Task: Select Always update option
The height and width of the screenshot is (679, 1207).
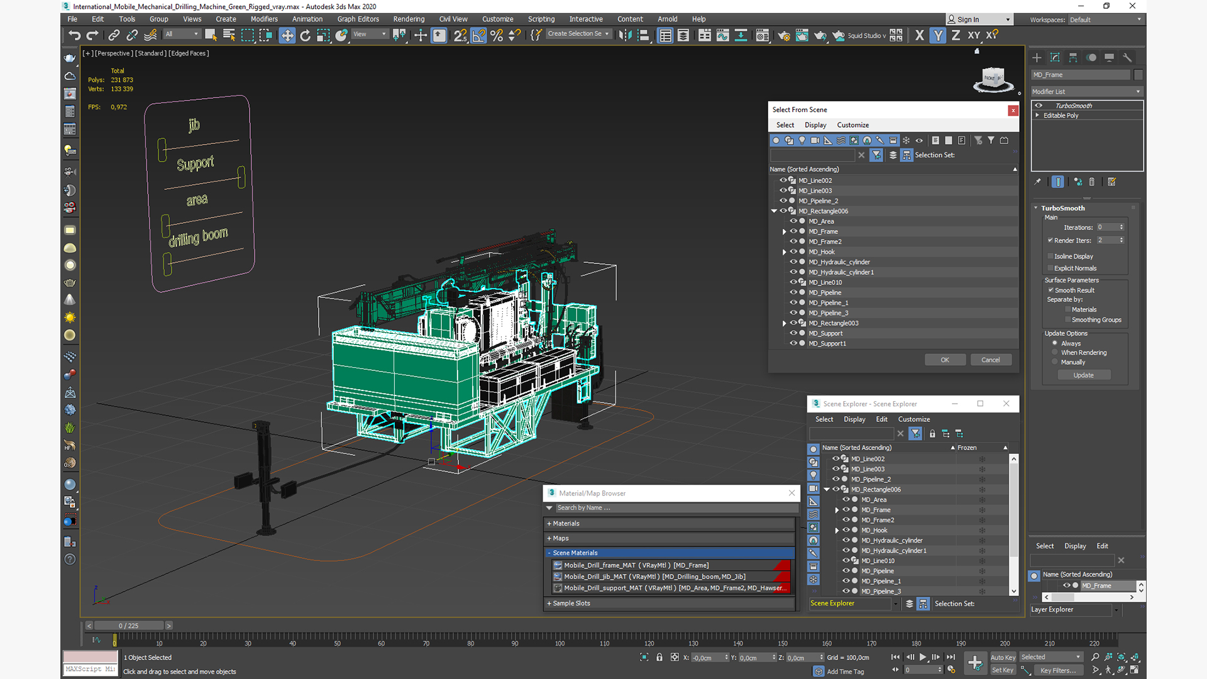Action: pos(1055,343)
